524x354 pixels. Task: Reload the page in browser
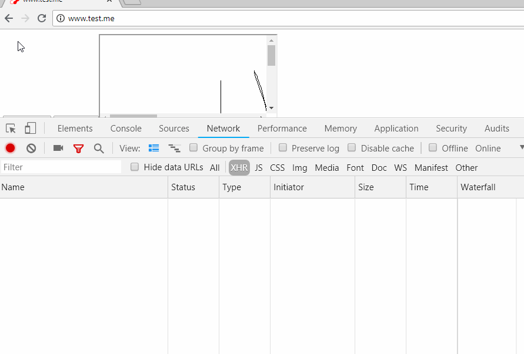click(x=42, y=18)
